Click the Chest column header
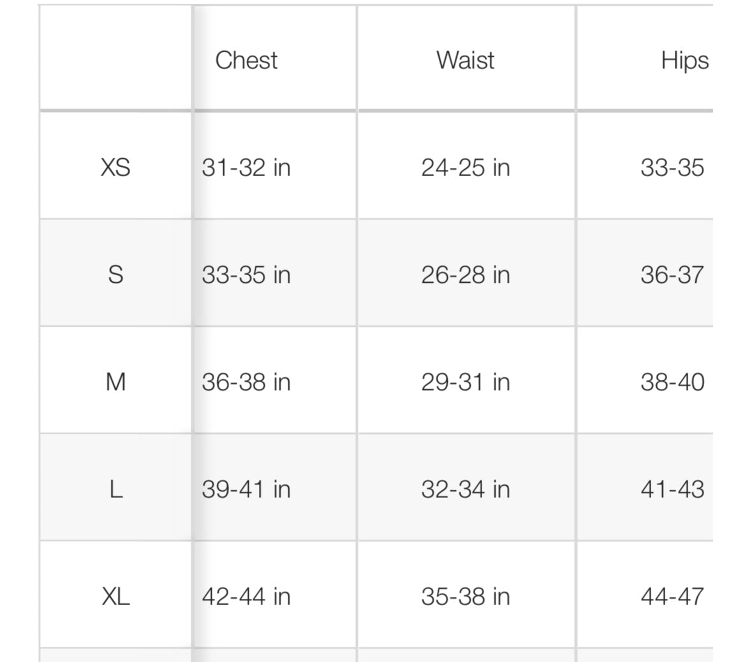Screen dimensions: 752x662 tap(246, 60)
